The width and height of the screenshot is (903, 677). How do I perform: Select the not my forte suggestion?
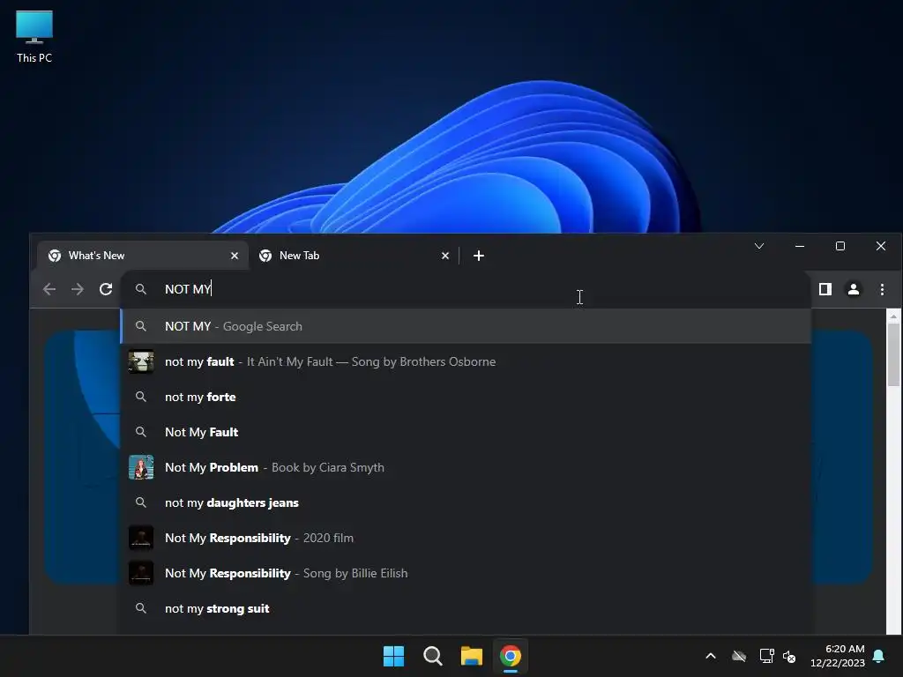466,397
